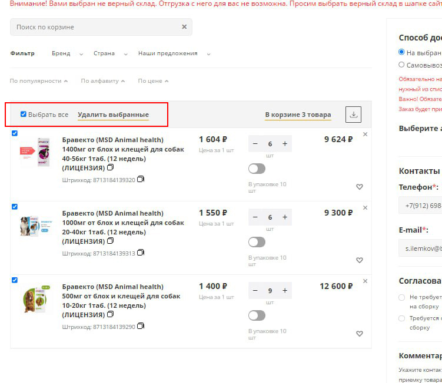This screenshot has height=383, width=442.
Task: Uncheck the 'Выбрать все' checkbox
Action: [x=24, y=114]
